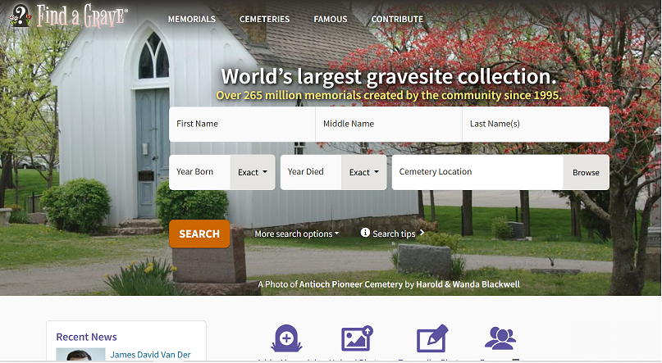Go to the Famous menu item
This screenshot has height=363, width=662.
[330, 19]
